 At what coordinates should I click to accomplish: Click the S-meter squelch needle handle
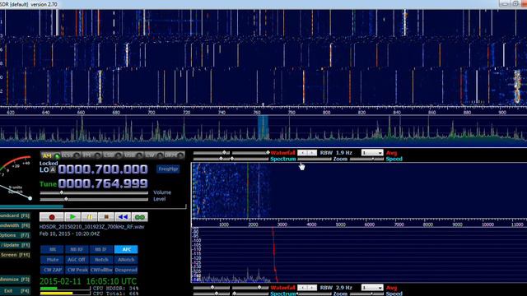point(30,198)
